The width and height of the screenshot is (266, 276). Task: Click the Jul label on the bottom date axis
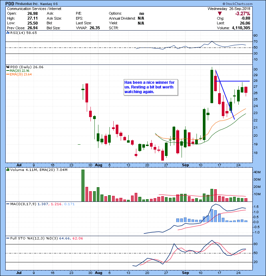pos(19,273)
